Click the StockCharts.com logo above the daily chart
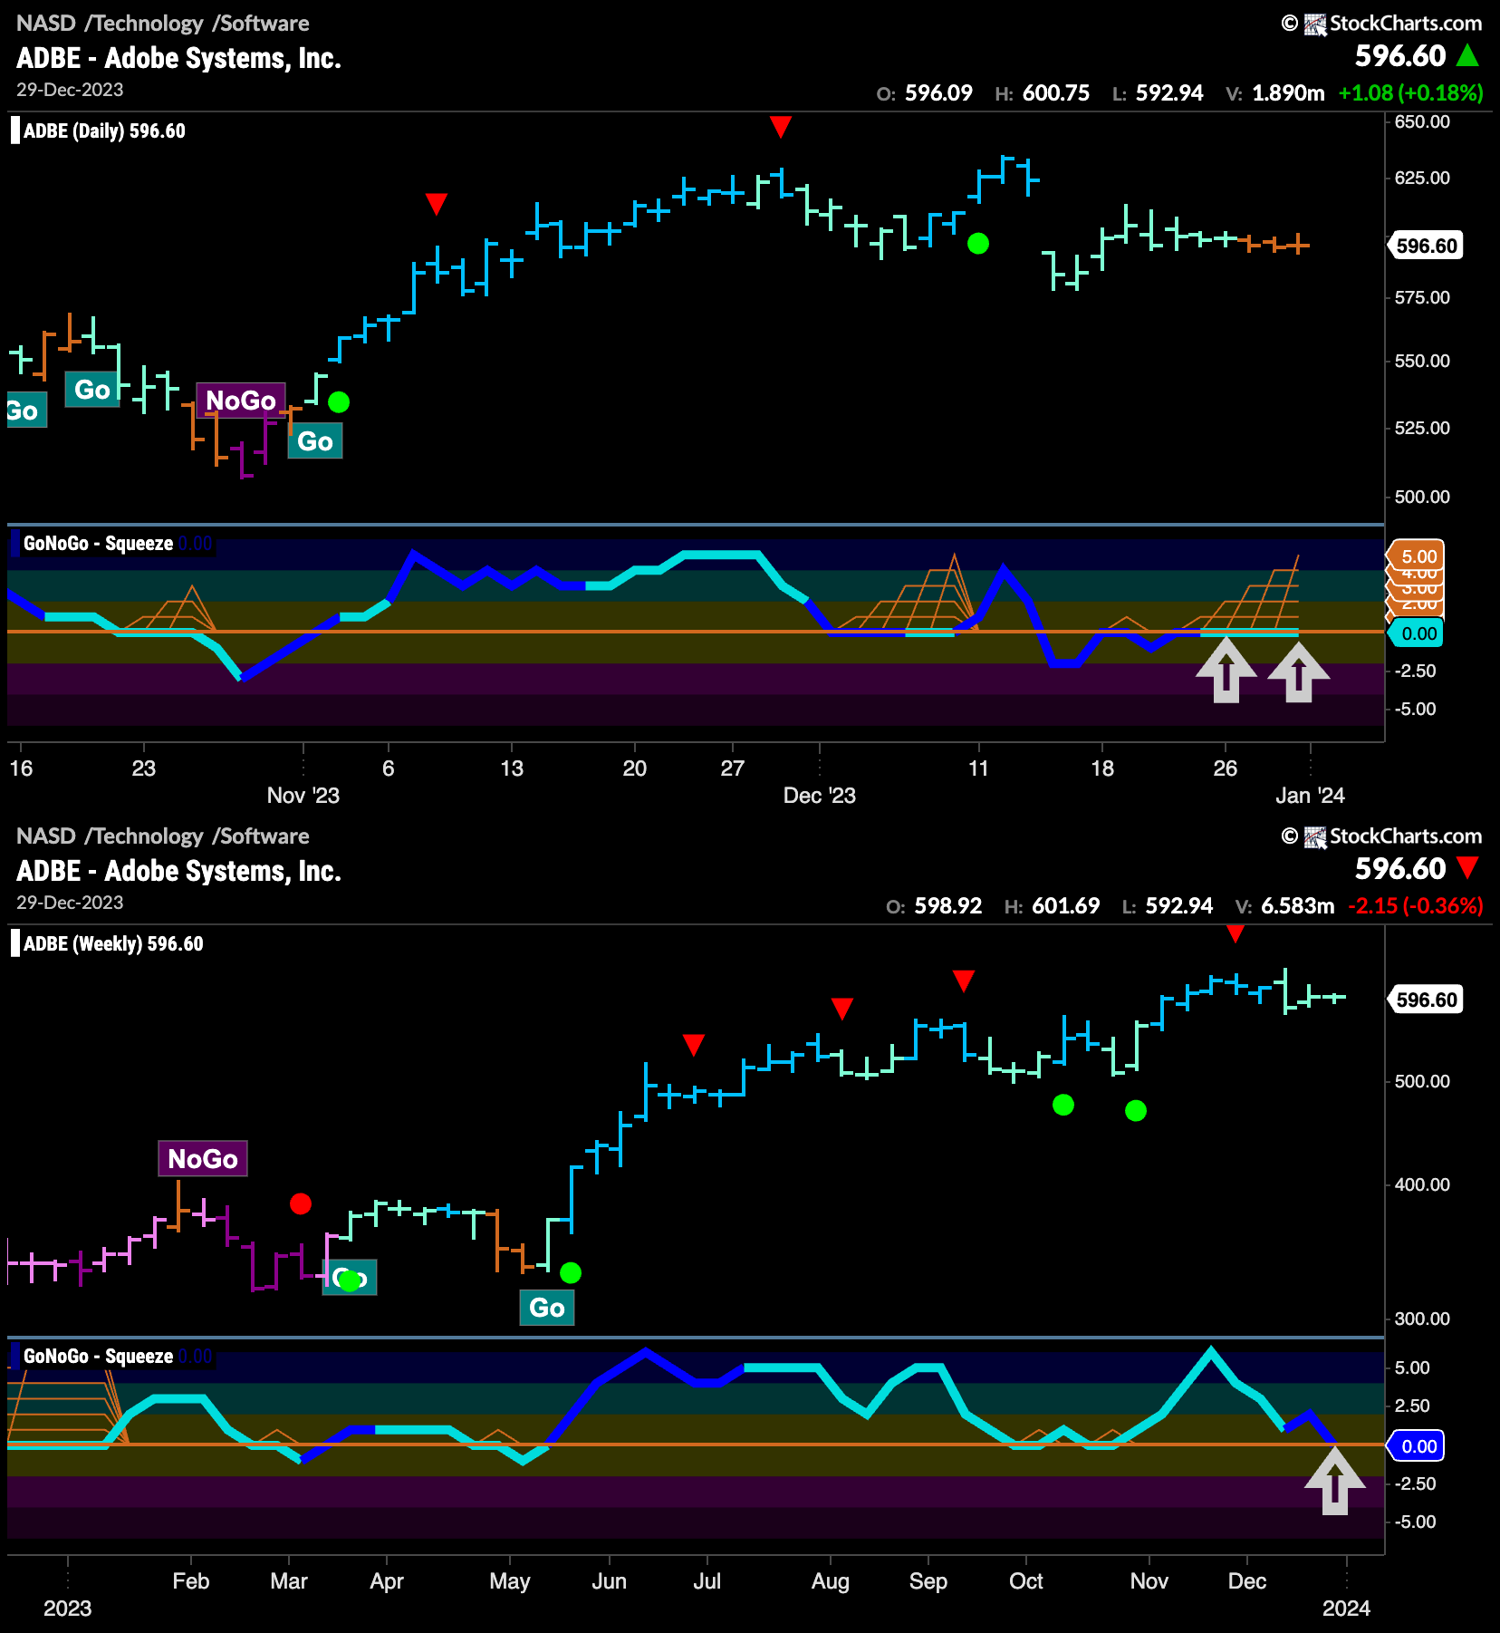This screenshot has width=1500, height=1633. point(1382,24)
